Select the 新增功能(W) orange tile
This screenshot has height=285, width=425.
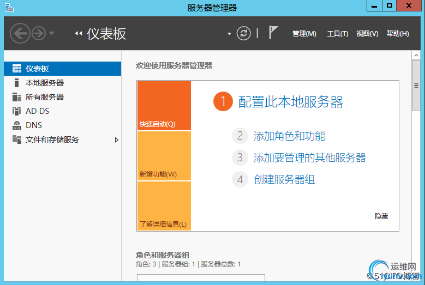164,156
